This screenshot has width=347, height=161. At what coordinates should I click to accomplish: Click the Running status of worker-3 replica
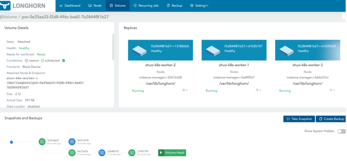click(x=285, y=90)
